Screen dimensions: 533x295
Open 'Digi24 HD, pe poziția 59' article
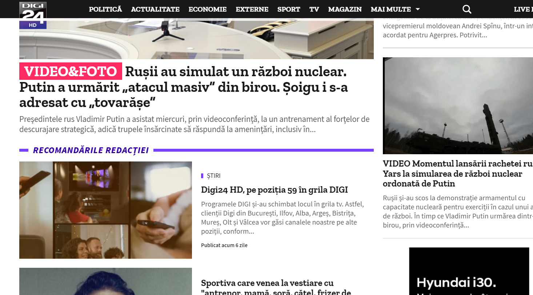[274, 190]
